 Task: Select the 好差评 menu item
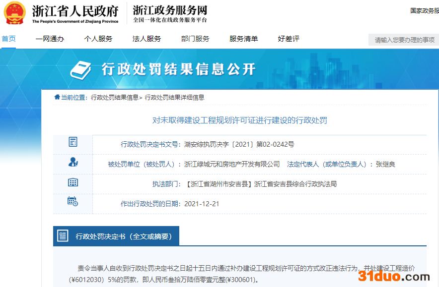point(289,39)
